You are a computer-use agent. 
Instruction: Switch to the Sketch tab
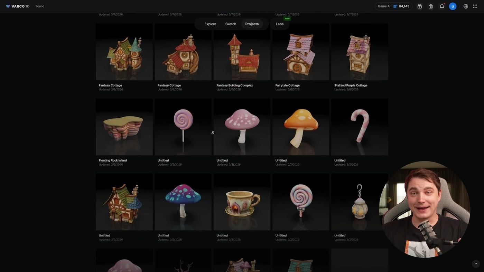(231, 24)
